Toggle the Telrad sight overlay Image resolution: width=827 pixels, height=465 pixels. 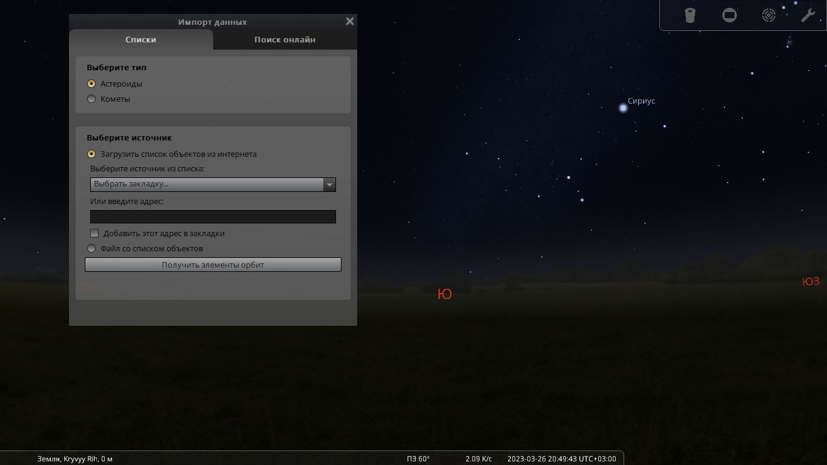point(768,15)
